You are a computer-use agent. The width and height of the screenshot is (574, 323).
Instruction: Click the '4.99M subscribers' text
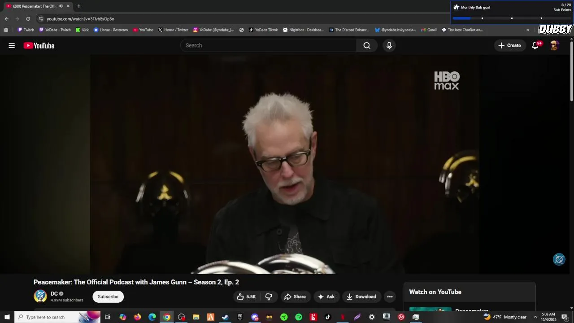pyautogui.click(x=67, y=300)
